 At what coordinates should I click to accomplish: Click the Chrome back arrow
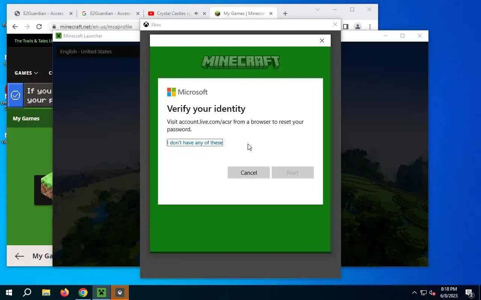(x=15, y=27)
